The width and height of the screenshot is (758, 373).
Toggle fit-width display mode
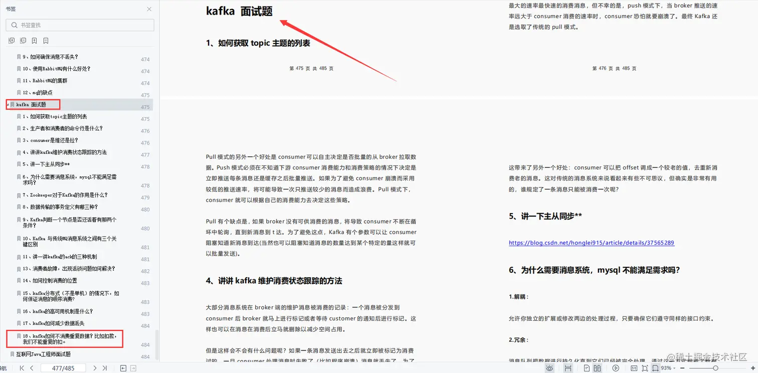(656, 367)
